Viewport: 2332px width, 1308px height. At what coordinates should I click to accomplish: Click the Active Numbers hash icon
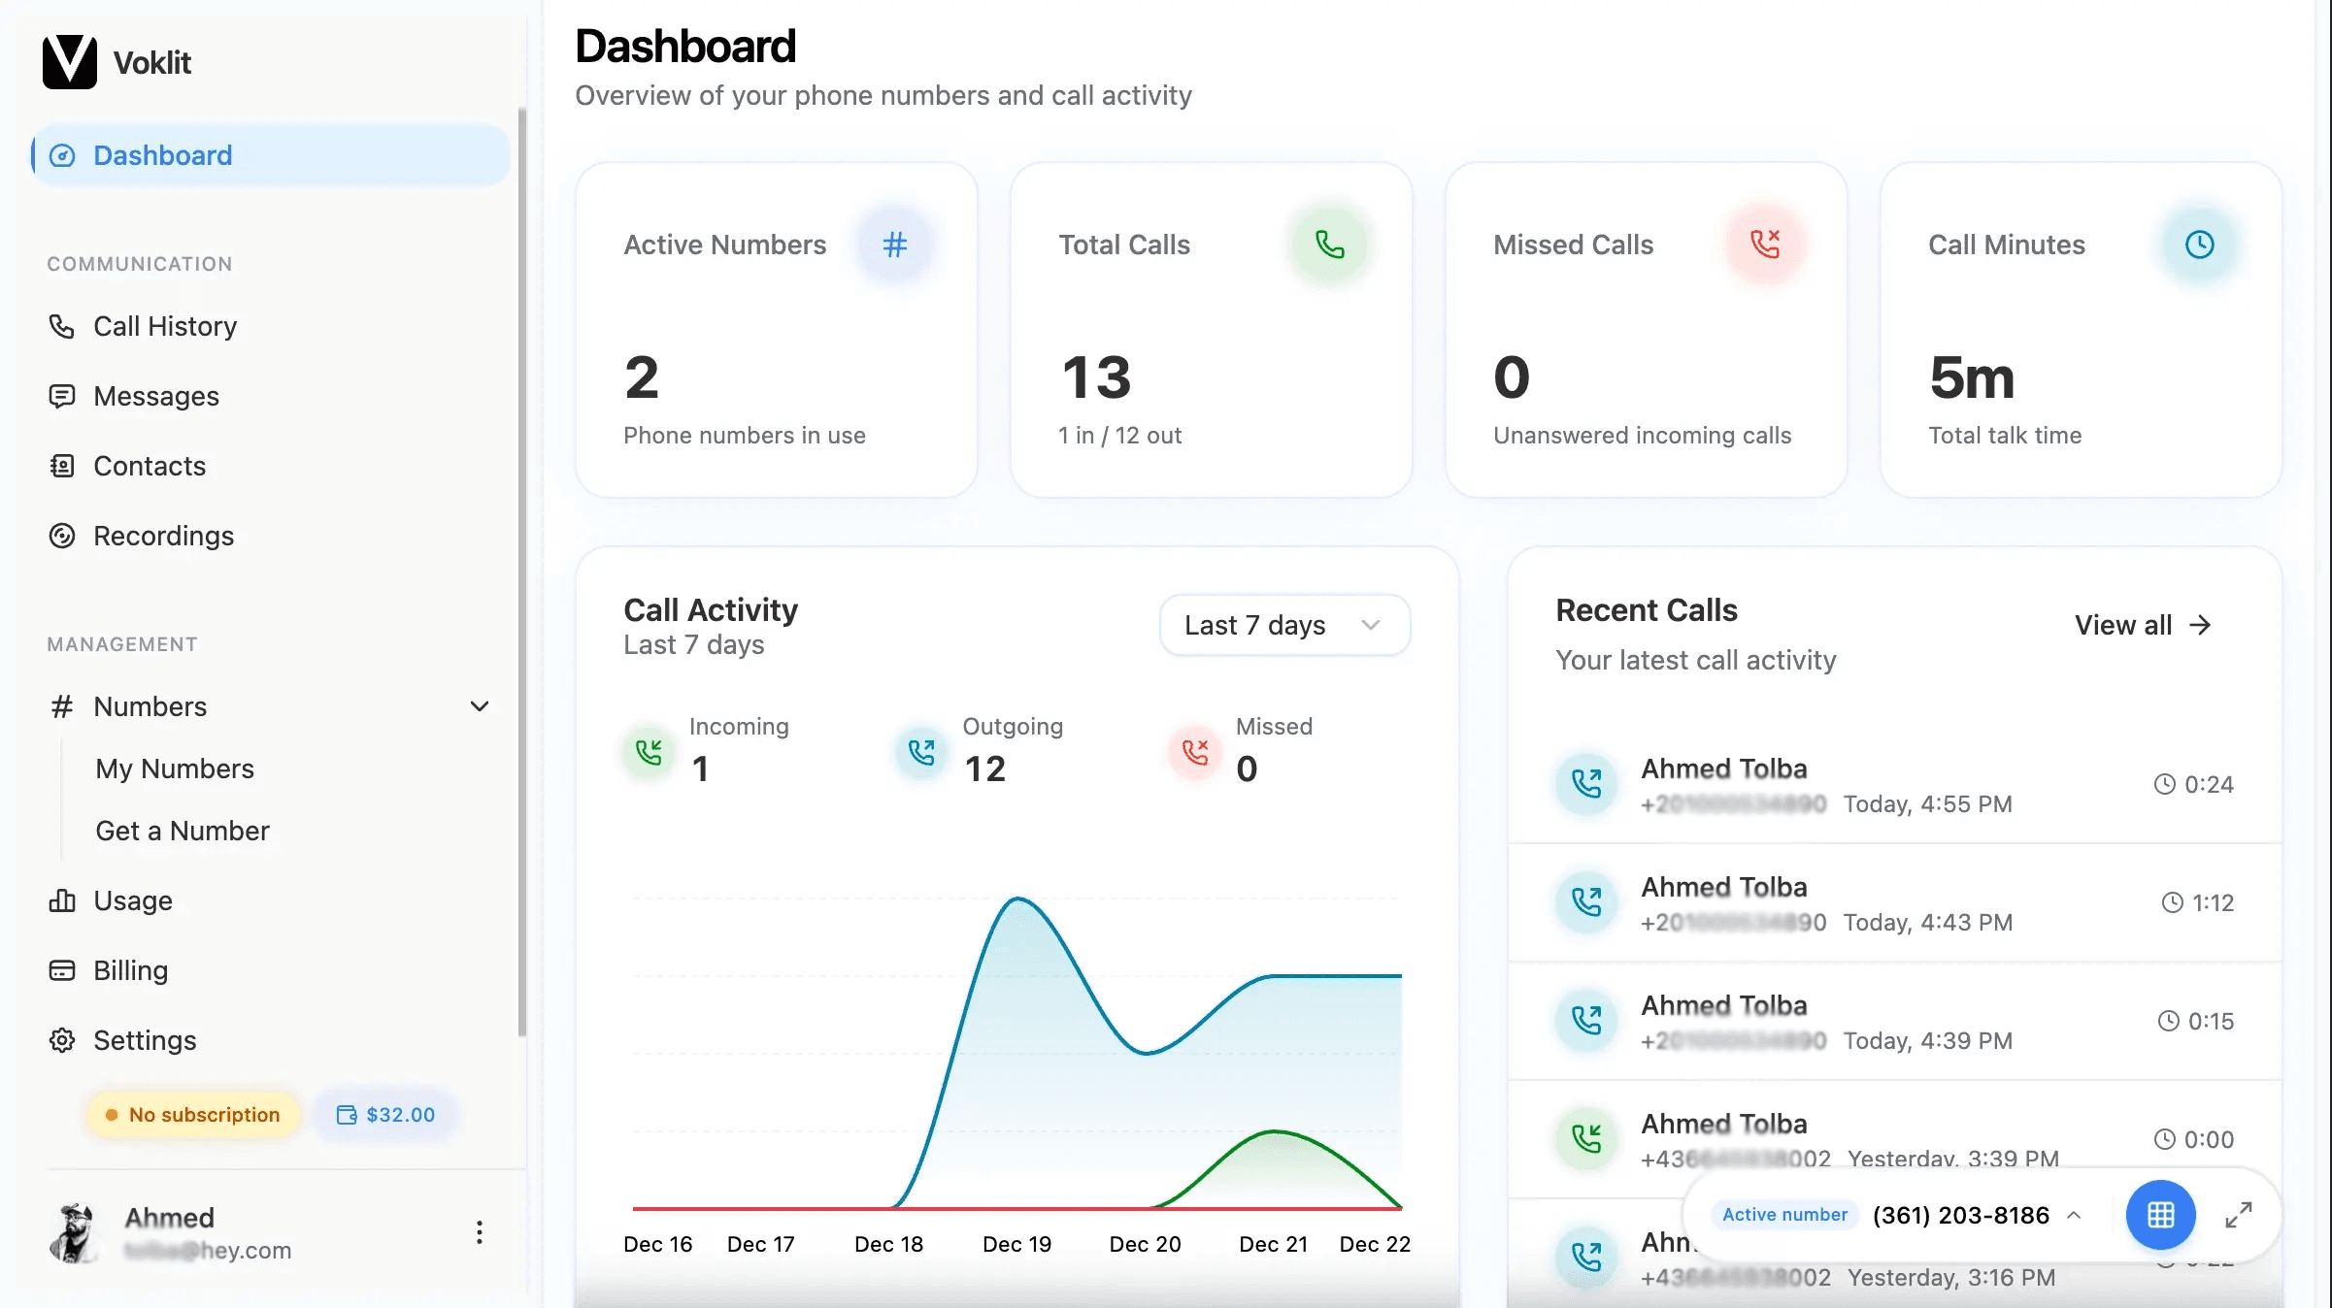point(894,245)
